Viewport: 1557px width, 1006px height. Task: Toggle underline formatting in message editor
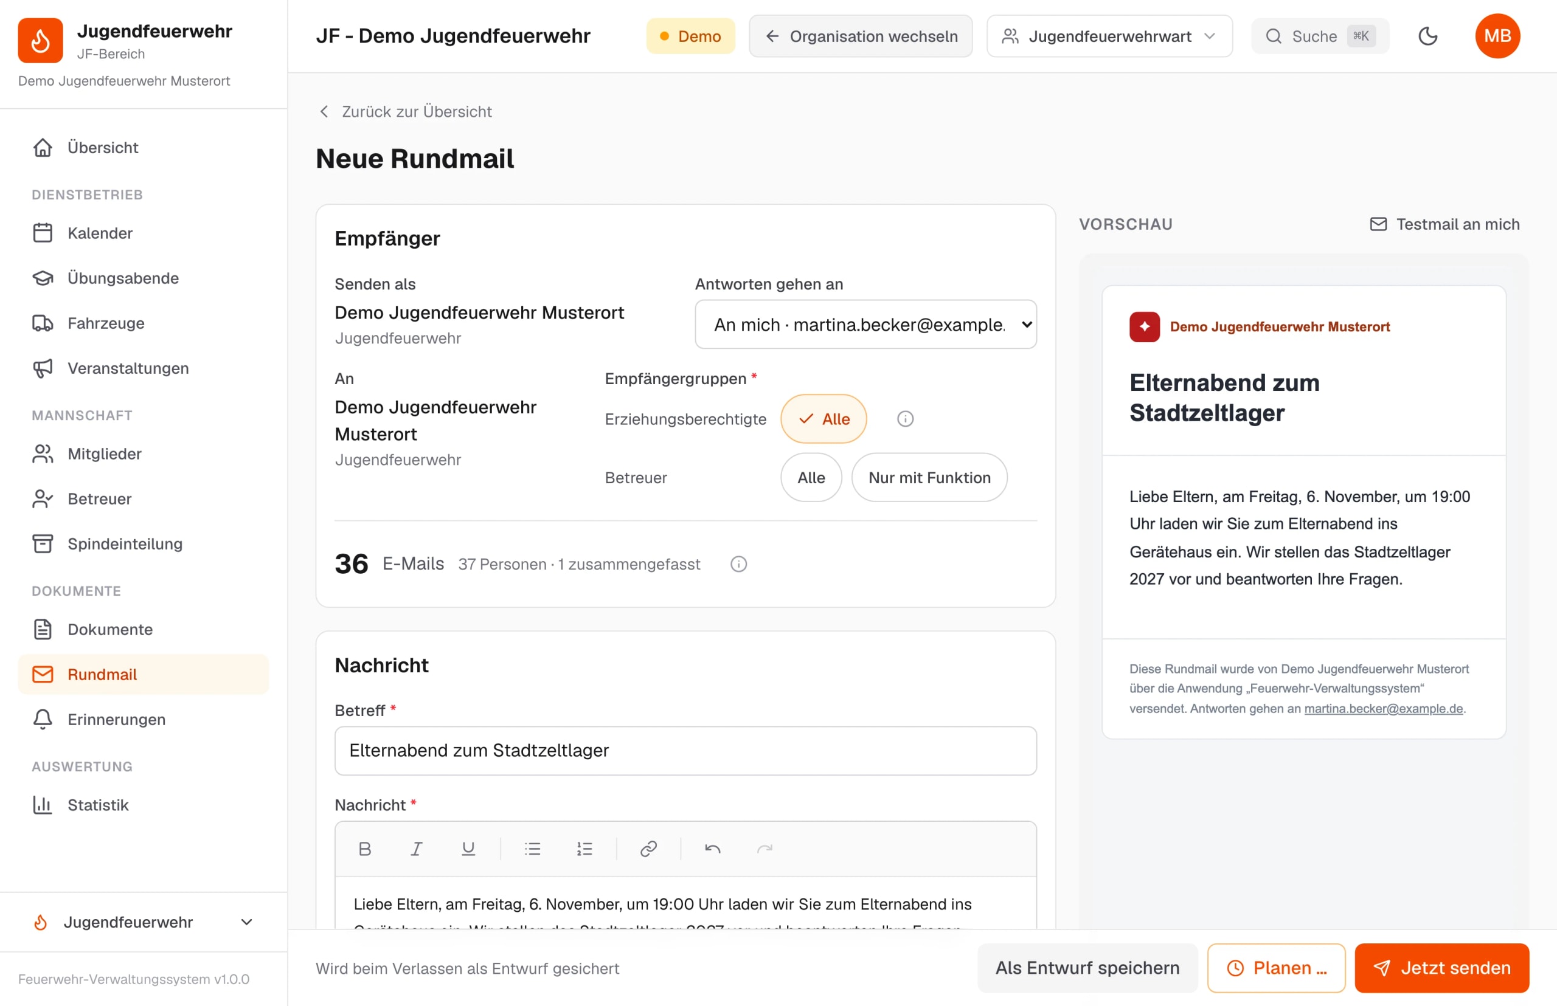pyautogui.click(x=468, y=849)
